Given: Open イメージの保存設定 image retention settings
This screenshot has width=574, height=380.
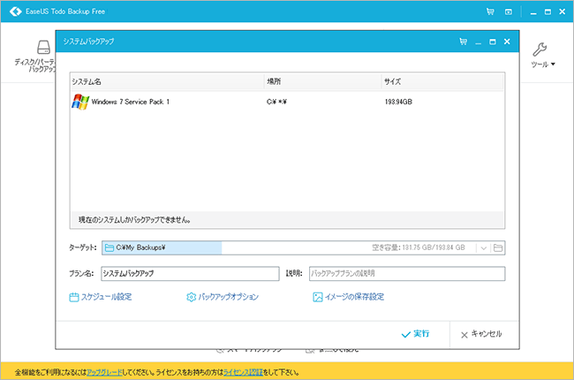Looking at the screenshot, I should 349,297.
